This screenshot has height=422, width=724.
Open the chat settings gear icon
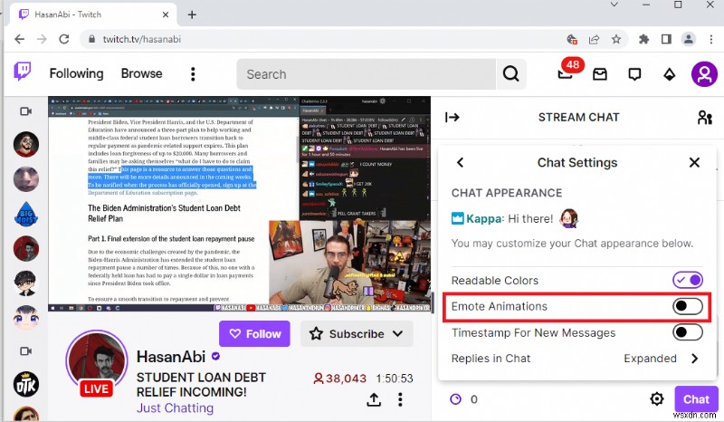coord(657,398)
